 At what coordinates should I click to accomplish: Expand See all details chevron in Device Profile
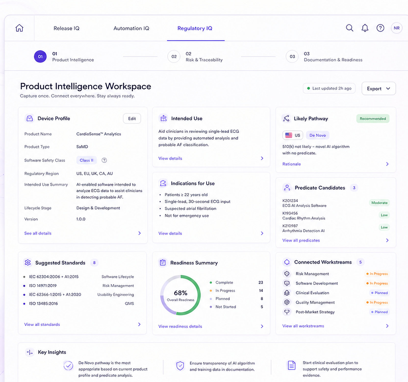139,233
